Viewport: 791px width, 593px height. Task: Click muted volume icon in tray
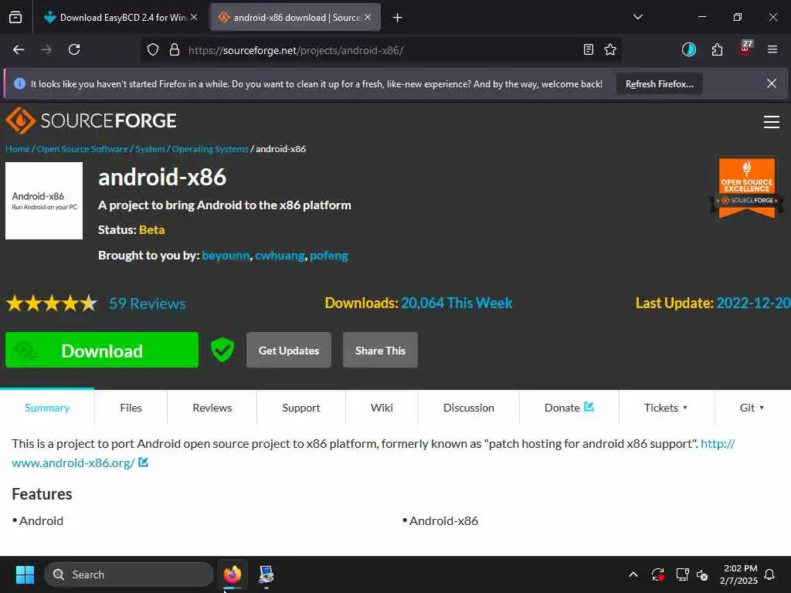point(702,574)
